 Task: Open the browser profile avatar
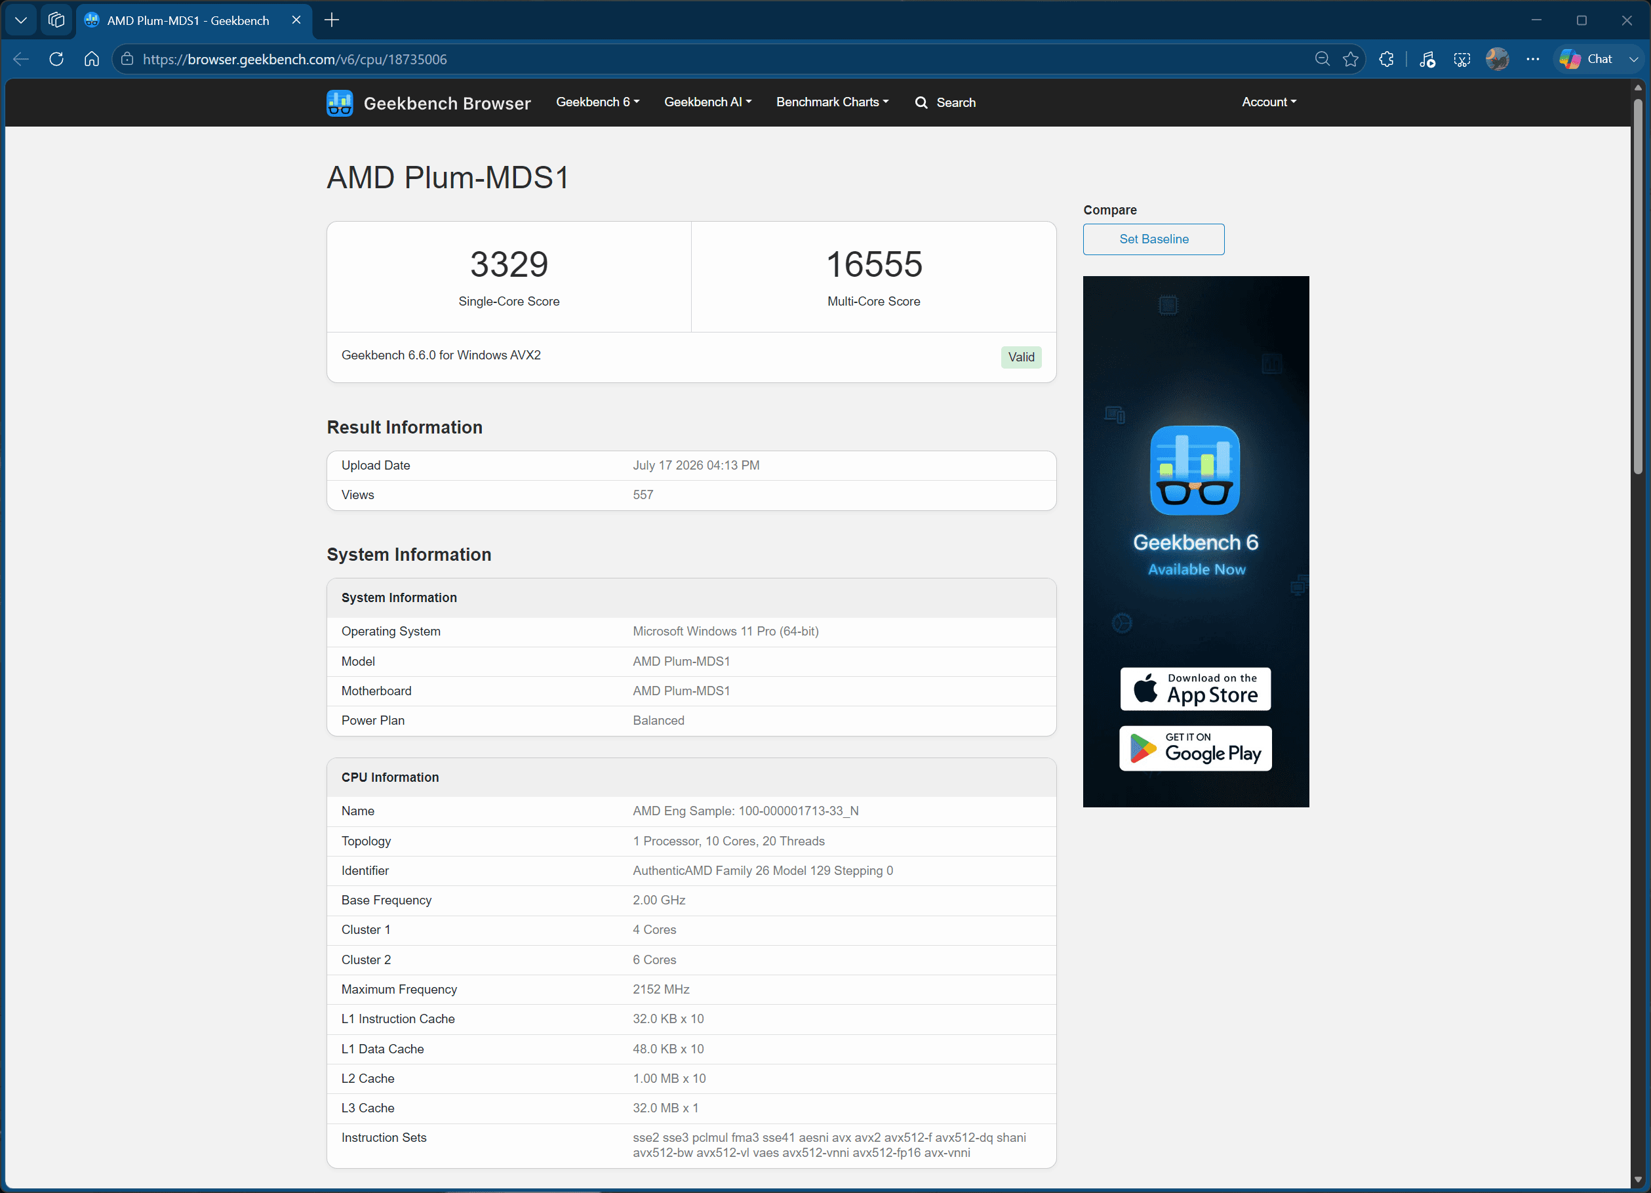pos(1498,59)
